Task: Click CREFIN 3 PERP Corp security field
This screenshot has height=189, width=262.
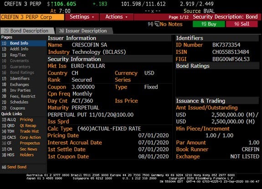Action: coord(32,17)
